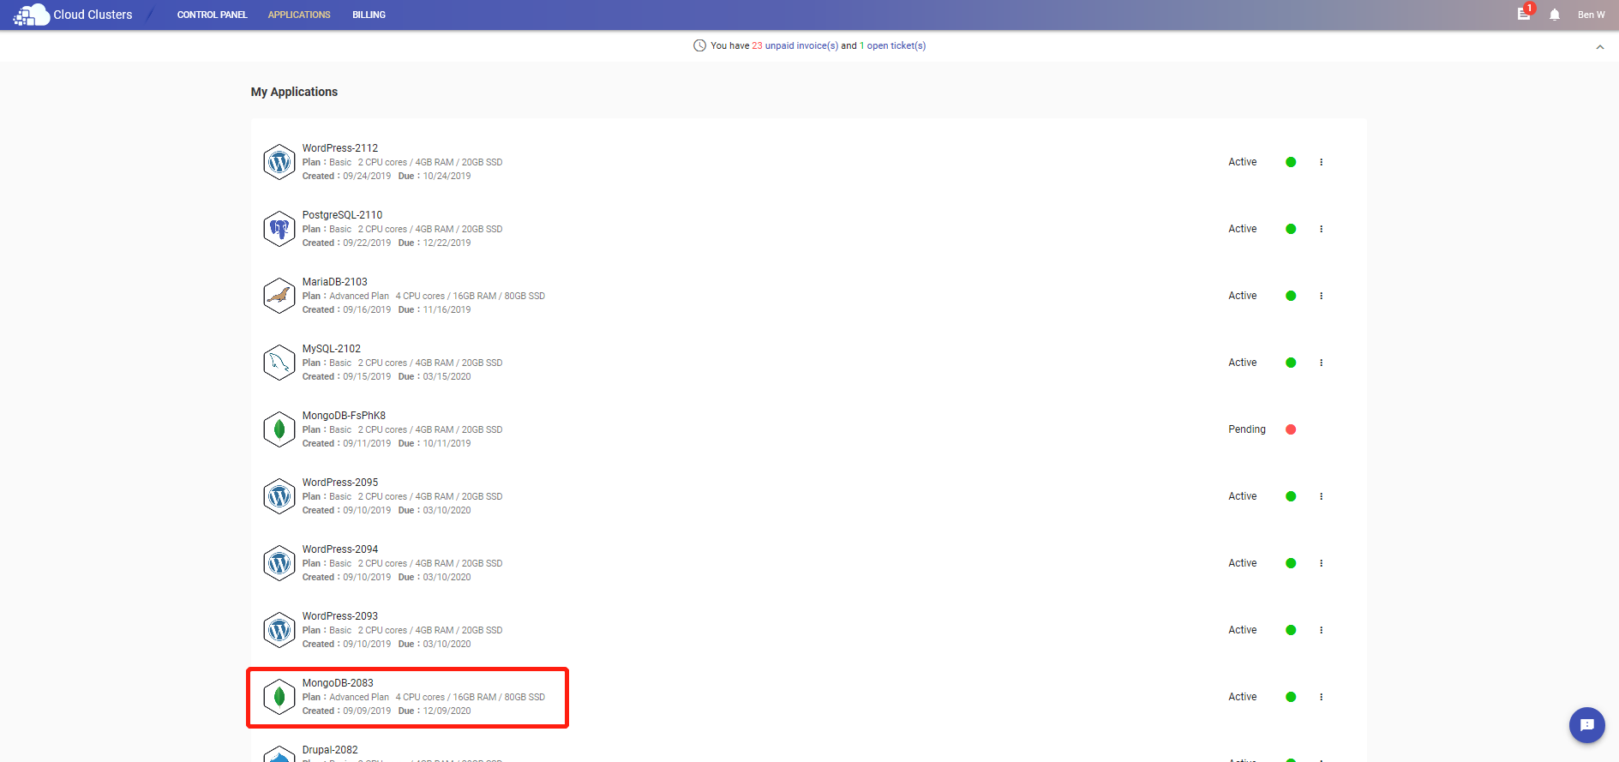The image size is (1619, 762).
Task: Click the green status dot for PostgreSQL-2110
Action: coord(1291,229)
